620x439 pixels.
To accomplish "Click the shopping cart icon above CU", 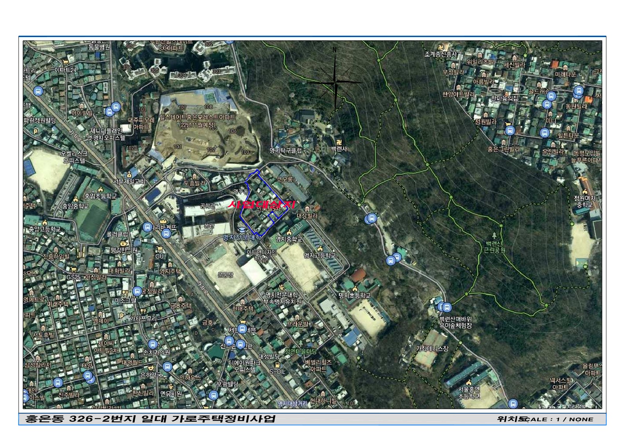I will [159, 249].
